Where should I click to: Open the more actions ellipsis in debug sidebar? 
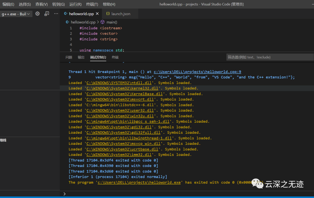pos(56,14)
